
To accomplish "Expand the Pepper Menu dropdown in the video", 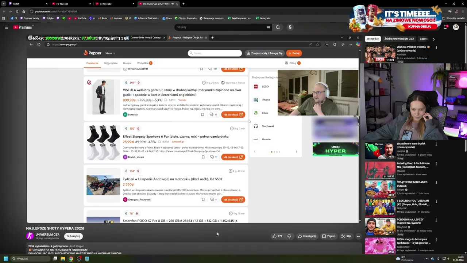I will point(110,53).
